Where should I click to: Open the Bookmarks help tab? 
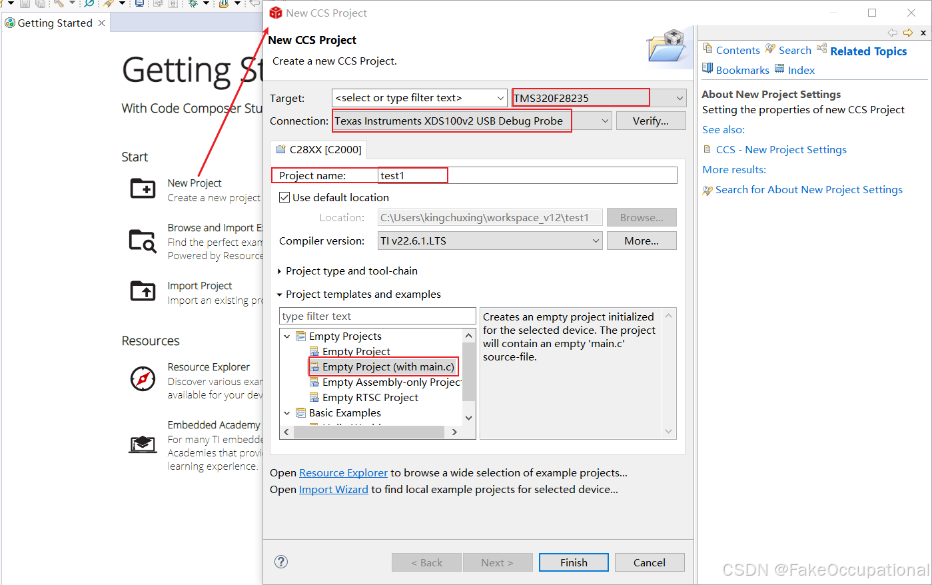tap(742, 70)
